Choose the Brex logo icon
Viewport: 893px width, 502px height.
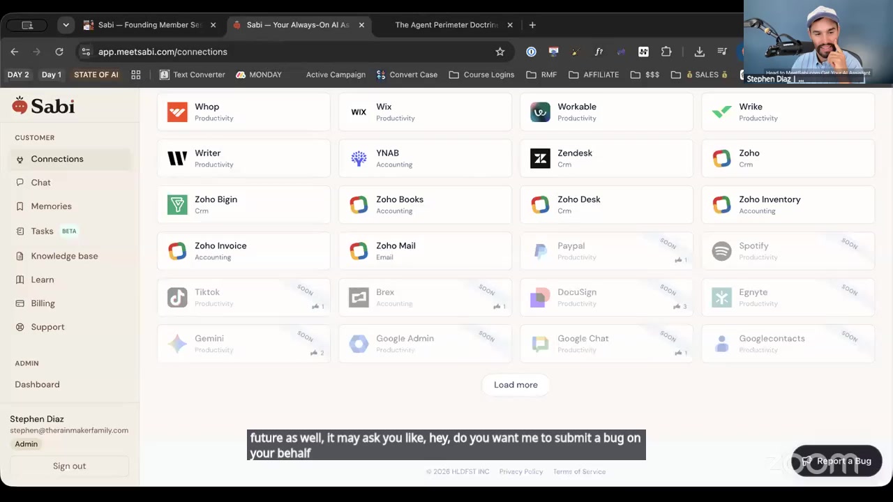[359, 297]
